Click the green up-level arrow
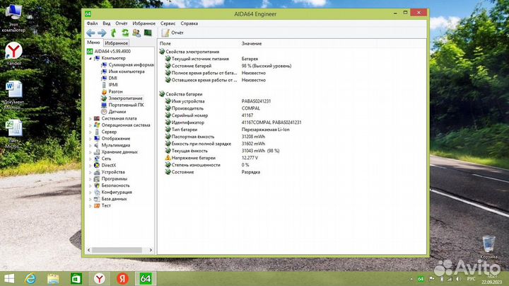509x286 pixels. (x=113, y=33)
